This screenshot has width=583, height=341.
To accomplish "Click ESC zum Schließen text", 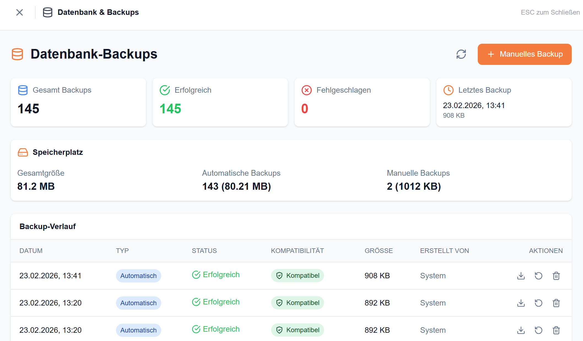I will coord(550,12).
